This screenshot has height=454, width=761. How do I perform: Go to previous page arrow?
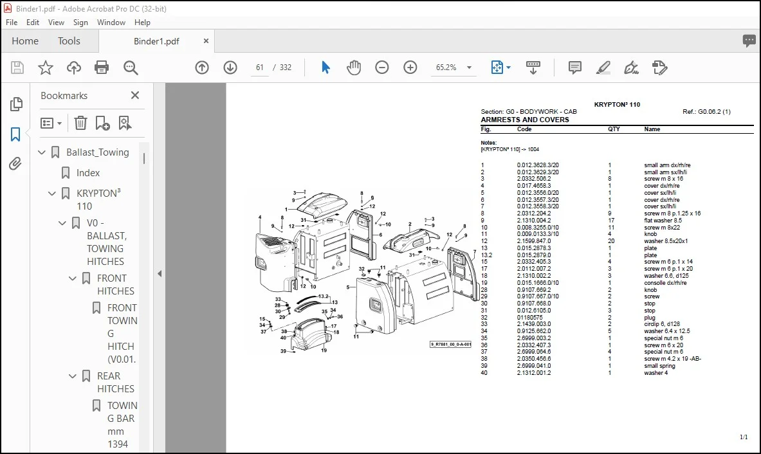(x=202, y=68)
